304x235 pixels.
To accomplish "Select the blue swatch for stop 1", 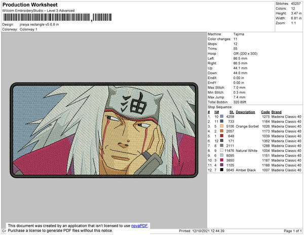I will (221, 116).
